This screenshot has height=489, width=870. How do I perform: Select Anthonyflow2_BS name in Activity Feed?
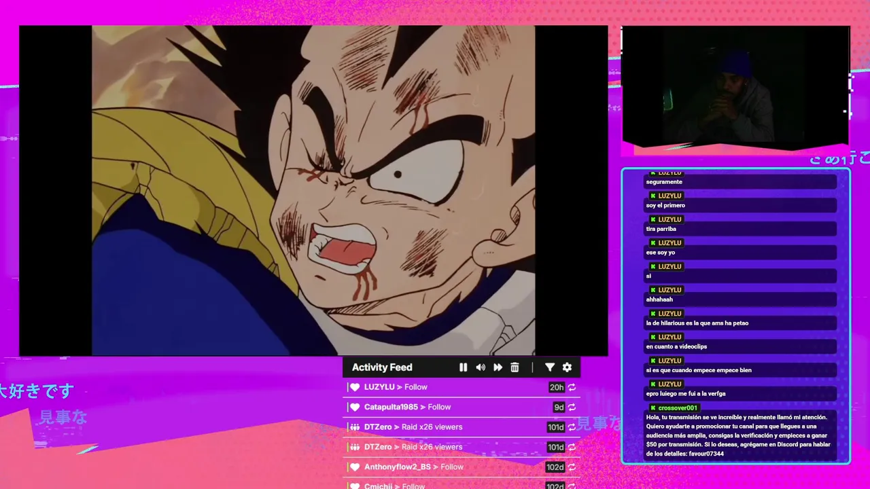[x=398, y=467]
